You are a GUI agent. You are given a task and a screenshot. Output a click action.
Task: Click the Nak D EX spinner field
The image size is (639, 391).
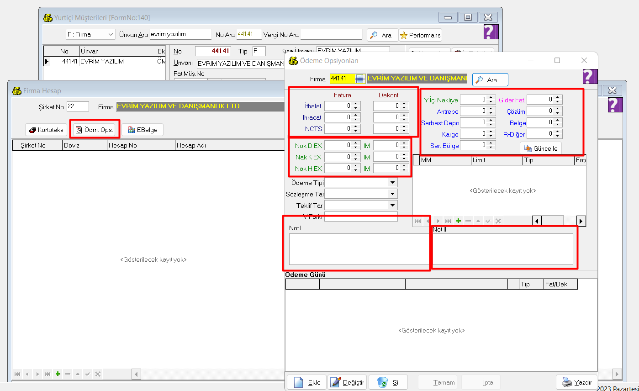[343, 145]
